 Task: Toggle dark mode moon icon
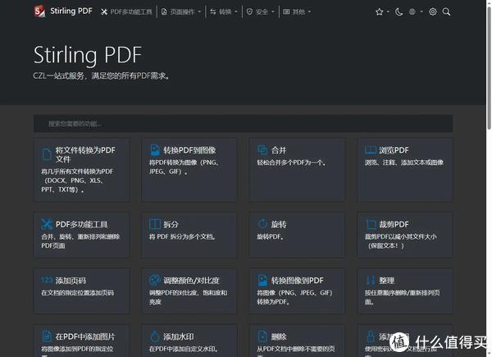pos(399,12)
